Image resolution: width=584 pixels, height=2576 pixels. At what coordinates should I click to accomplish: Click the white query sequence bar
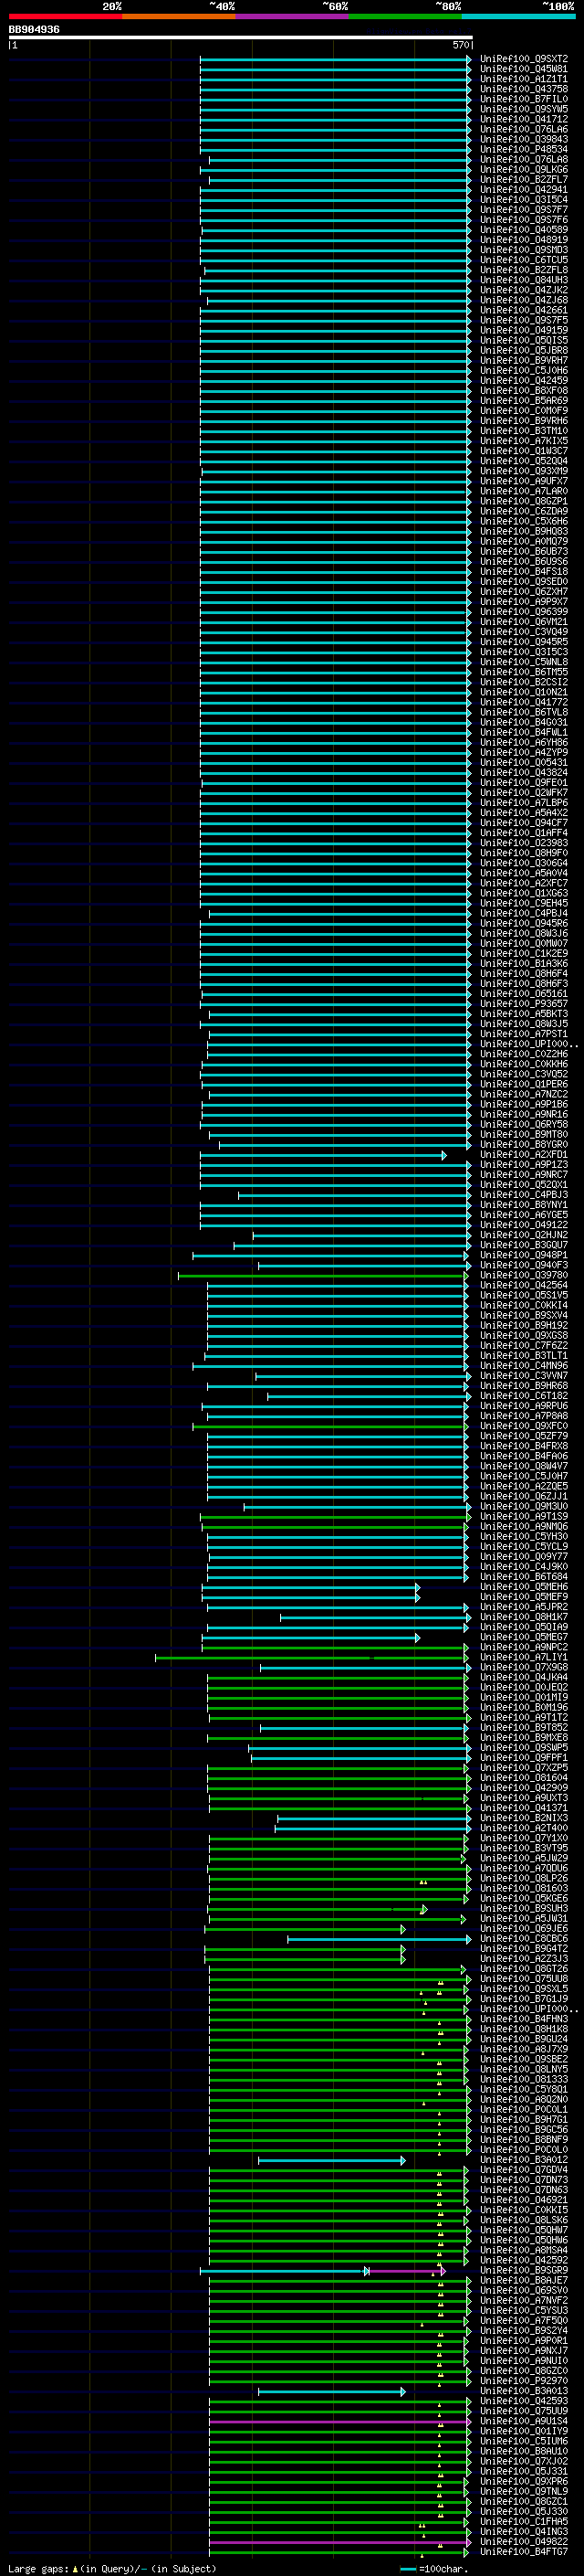(241, 38)
